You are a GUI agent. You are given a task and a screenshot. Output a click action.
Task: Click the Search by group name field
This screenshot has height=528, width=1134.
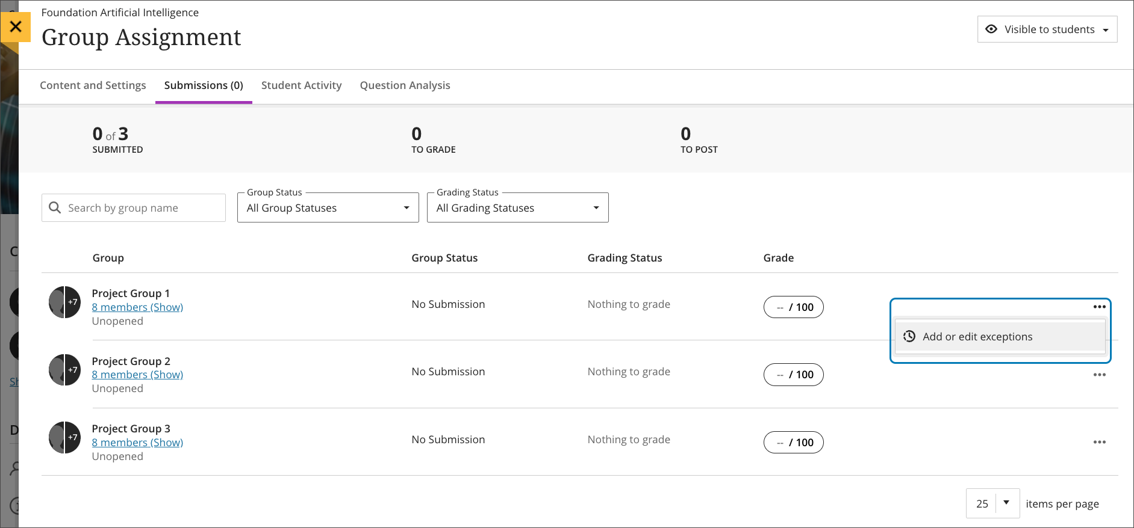pos(143,208)
